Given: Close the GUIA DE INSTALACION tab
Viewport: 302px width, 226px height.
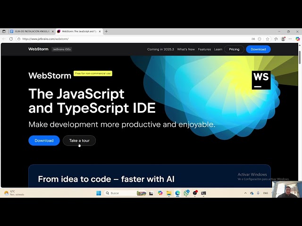Looking at the screenshot, I should point(53,32).
